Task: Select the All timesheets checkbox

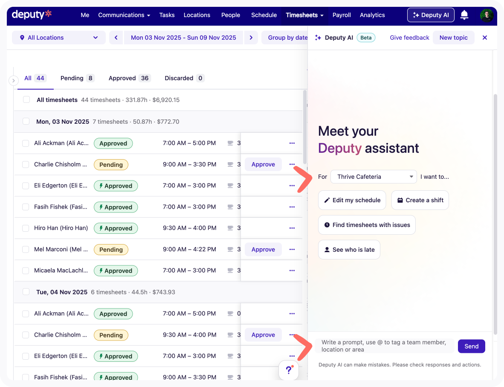Action: (x=26, y=100)
